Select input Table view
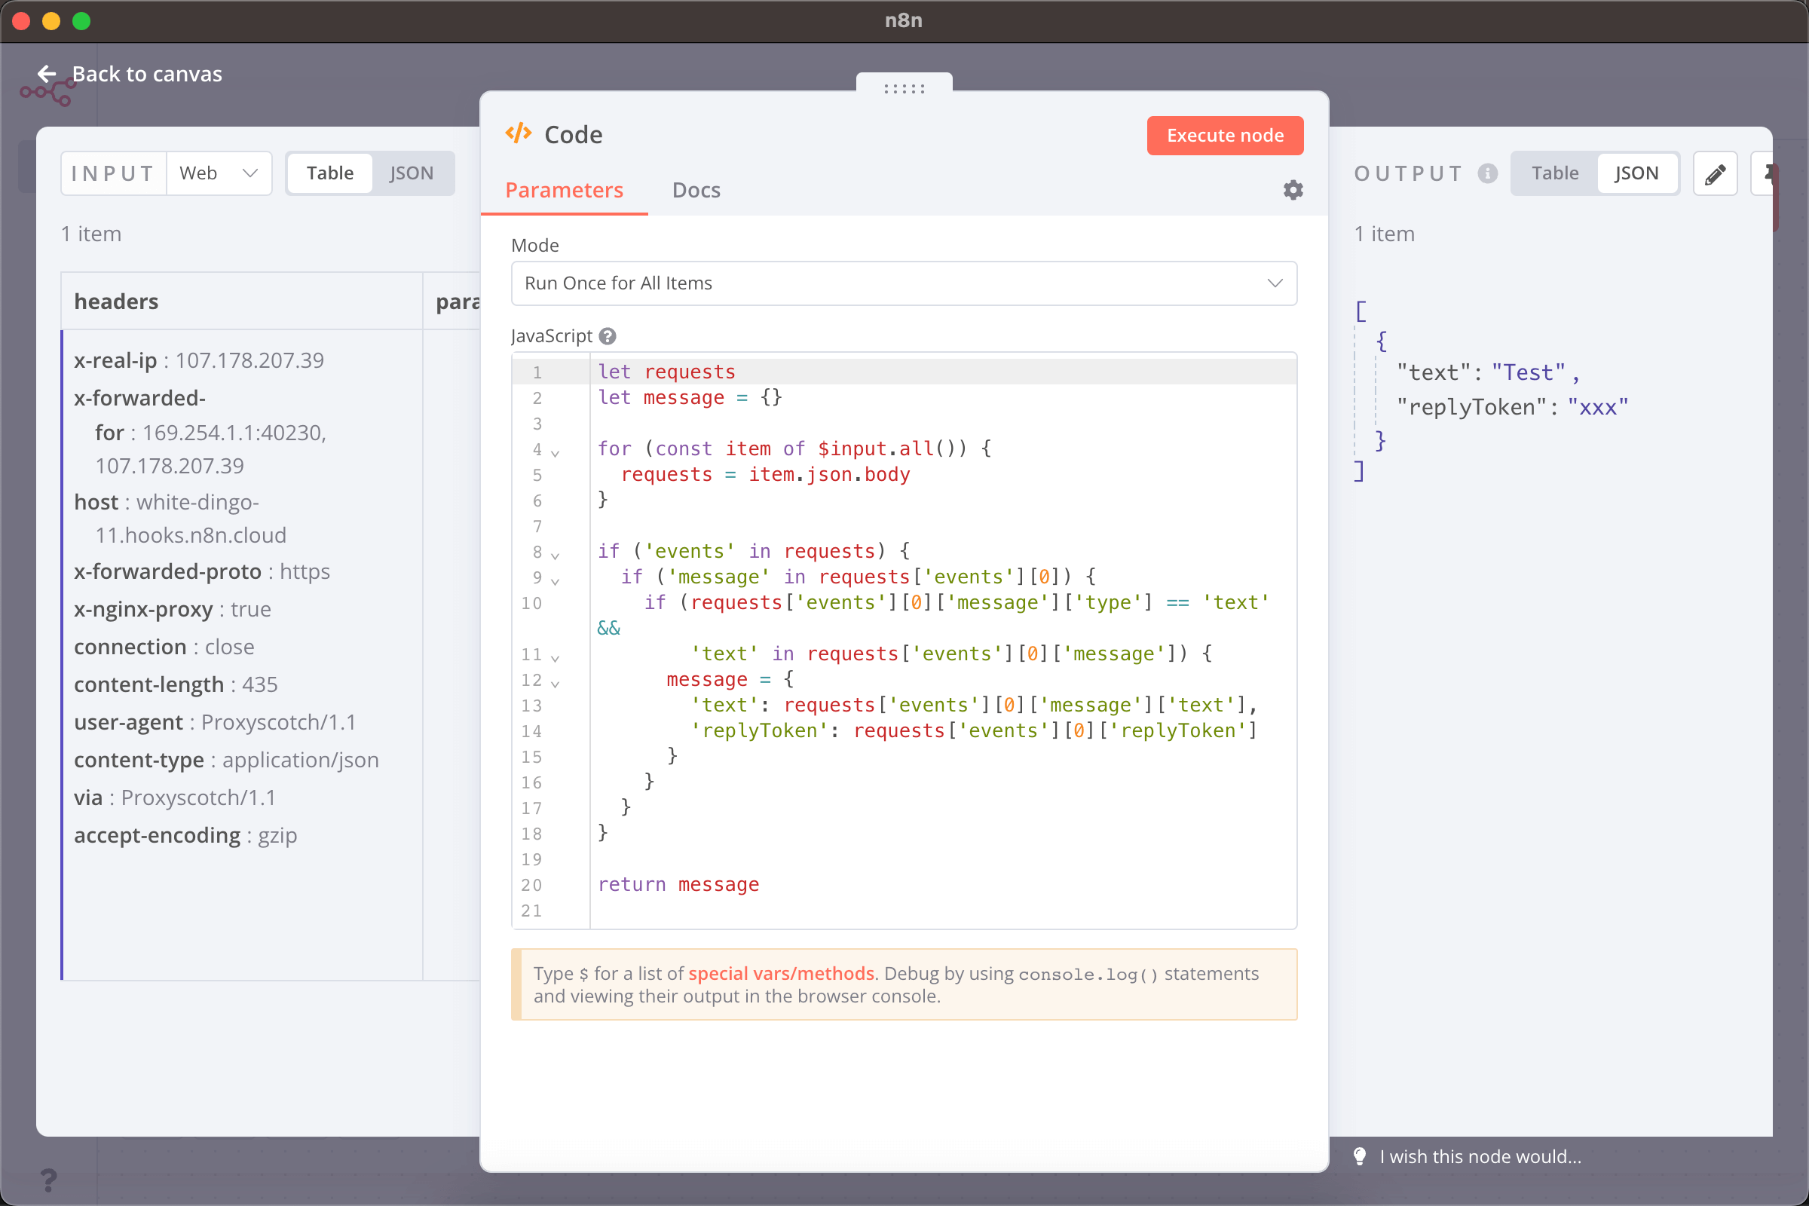This screenshot has width=1809, height=1206. (330, 173)
